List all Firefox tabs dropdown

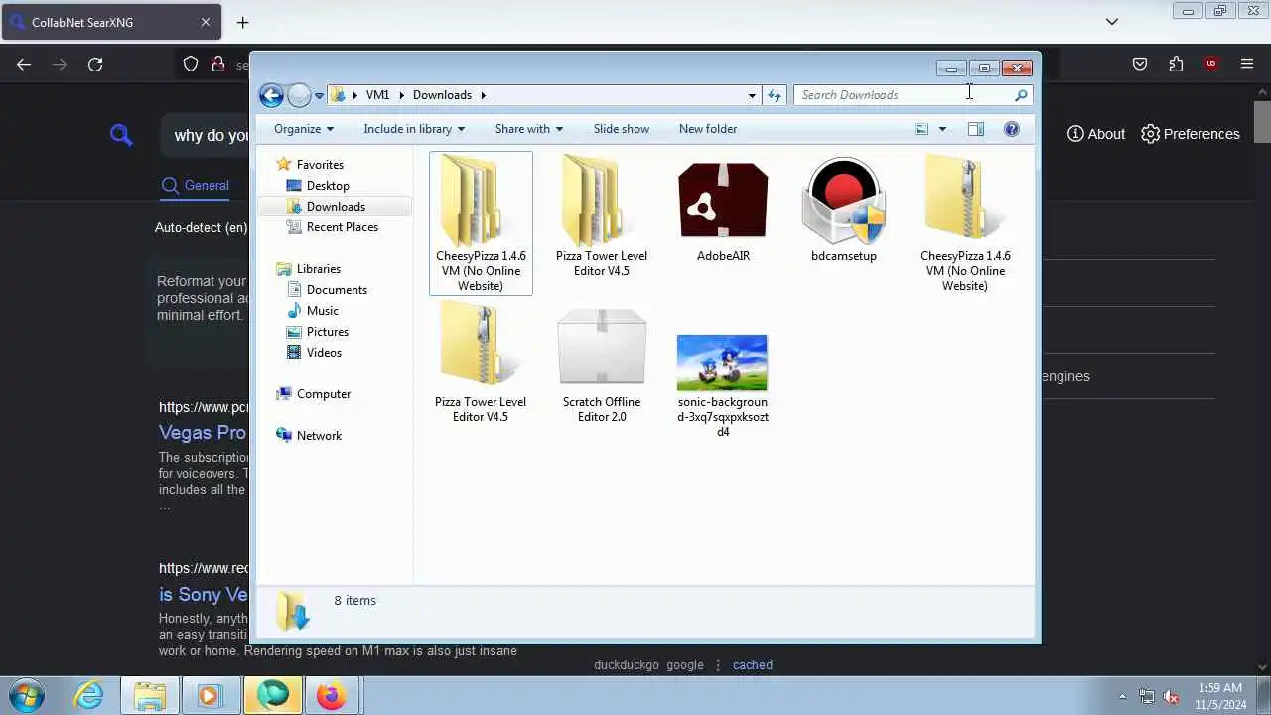[x=1112, y=22]
